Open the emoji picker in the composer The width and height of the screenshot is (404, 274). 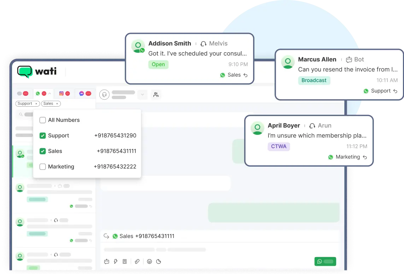point(150,261)
